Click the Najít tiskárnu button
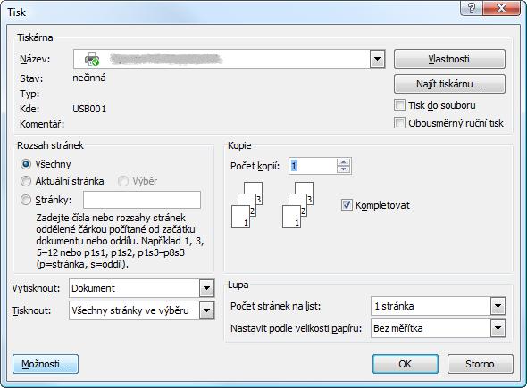Viewport: 527px width, 388px height. point(449,84)
